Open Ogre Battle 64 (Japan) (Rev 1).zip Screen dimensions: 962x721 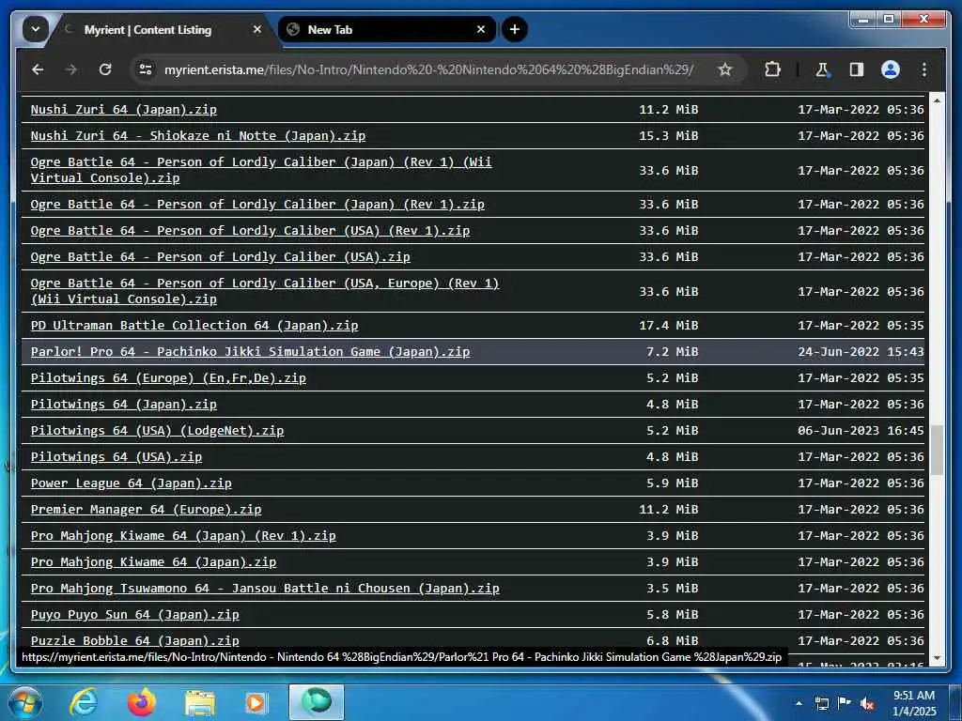click(x=257, y=205)
